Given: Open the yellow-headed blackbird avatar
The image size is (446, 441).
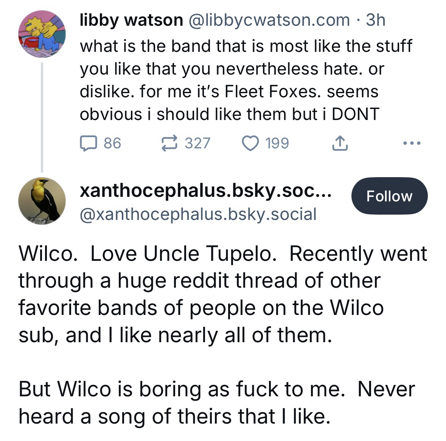Looking at the screenshot, I should click(42, 201).
